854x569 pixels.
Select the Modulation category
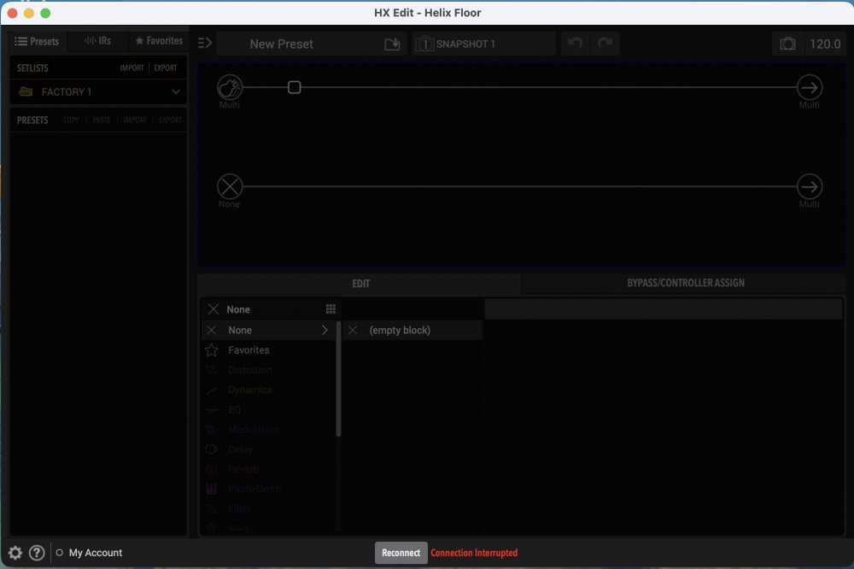click(x=269, y=429)
